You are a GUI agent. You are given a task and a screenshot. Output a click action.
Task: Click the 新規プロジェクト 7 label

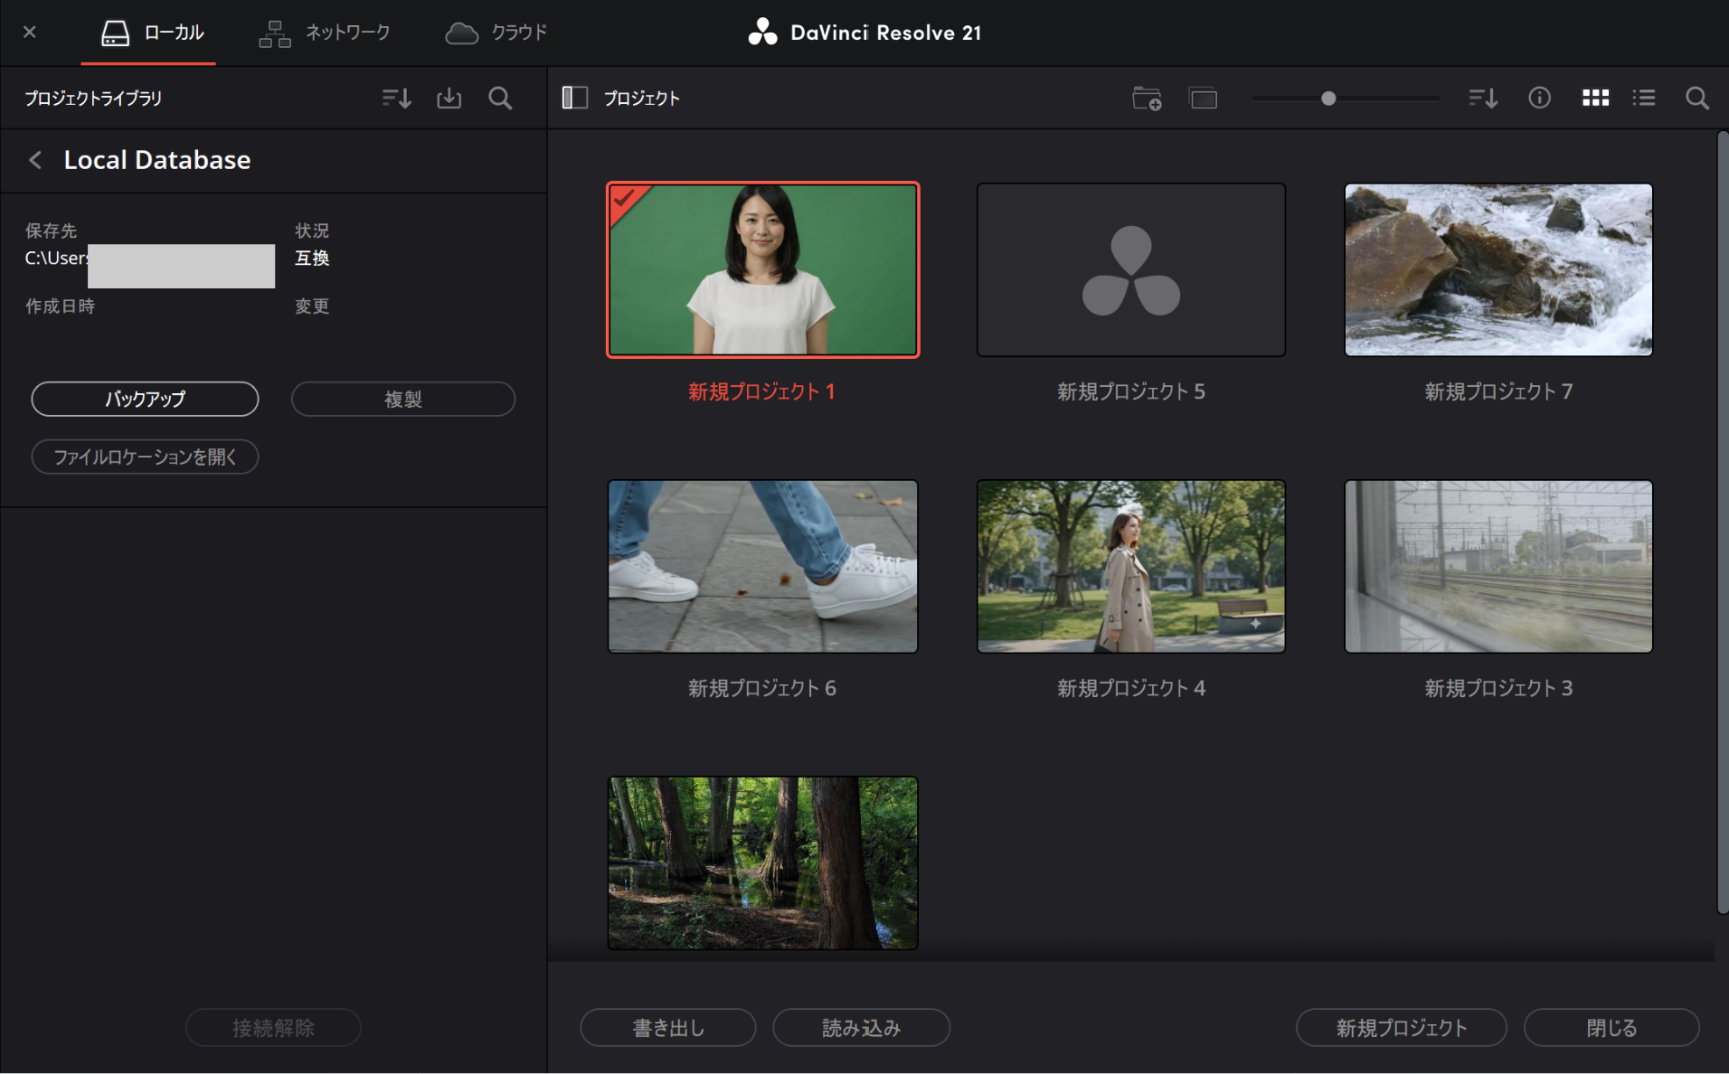pyautogui.click(x=1498, y=391)
